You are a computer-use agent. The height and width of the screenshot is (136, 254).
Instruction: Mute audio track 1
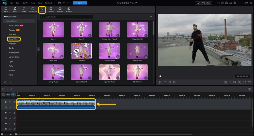[10, 107]
